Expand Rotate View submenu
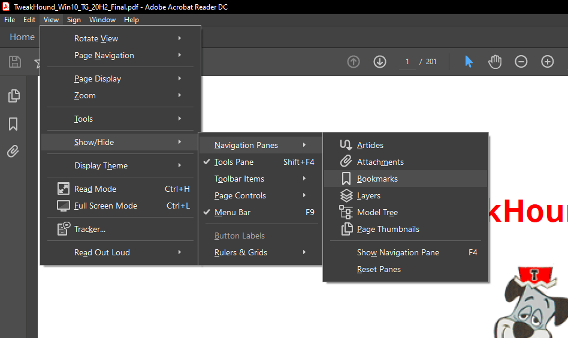Image resolution: width=568 pixels, height=338 pixels. [120, 38]
